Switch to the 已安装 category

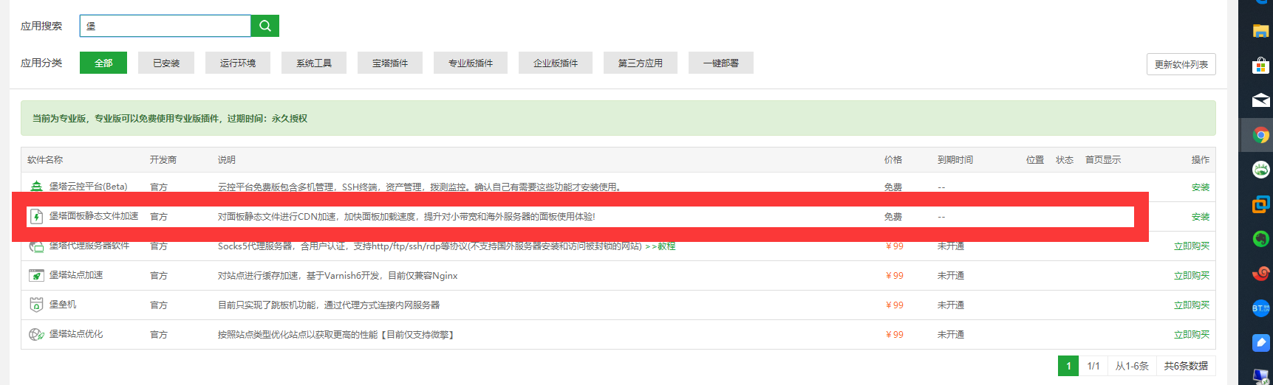(x=166, y=63)
